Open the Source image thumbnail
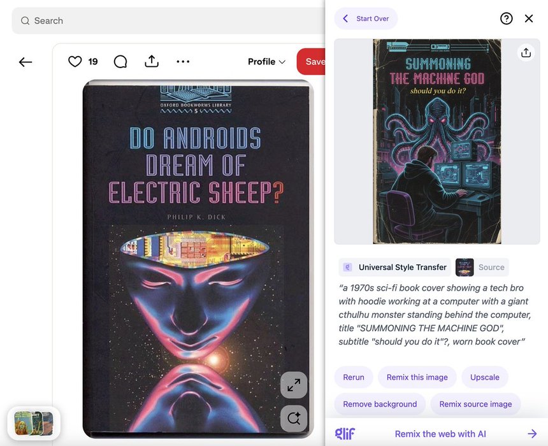This screenshot has width=548, height=446. tap(465, 268)
